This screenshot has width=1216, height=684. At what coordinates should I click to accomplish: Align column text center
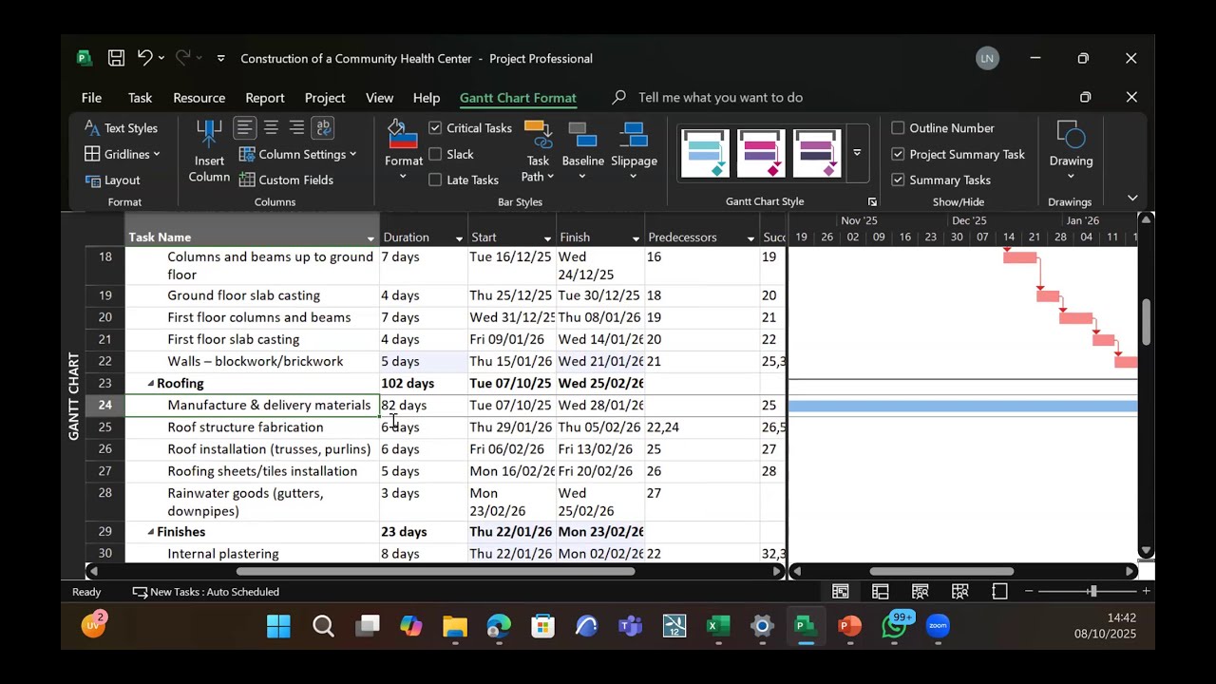click(x=271, y=127)
